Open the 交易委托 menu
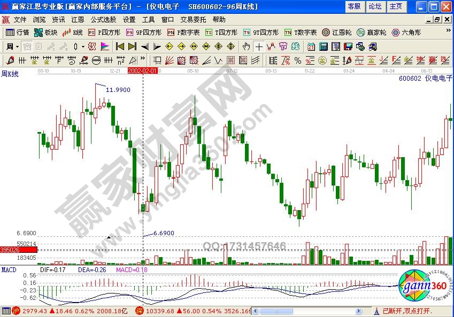This screenshot has height=317, width=454. (193, 20)
